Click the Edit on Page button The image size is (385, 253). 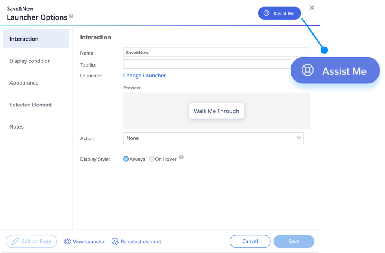tap(32, 241)
